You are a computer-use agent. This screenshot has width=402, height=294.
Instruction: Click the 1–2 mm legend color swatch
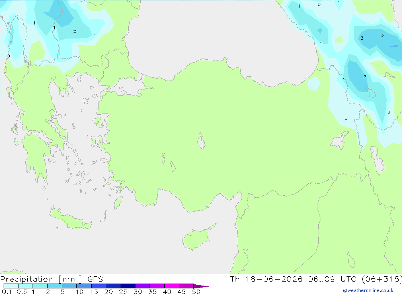point(40,286)
